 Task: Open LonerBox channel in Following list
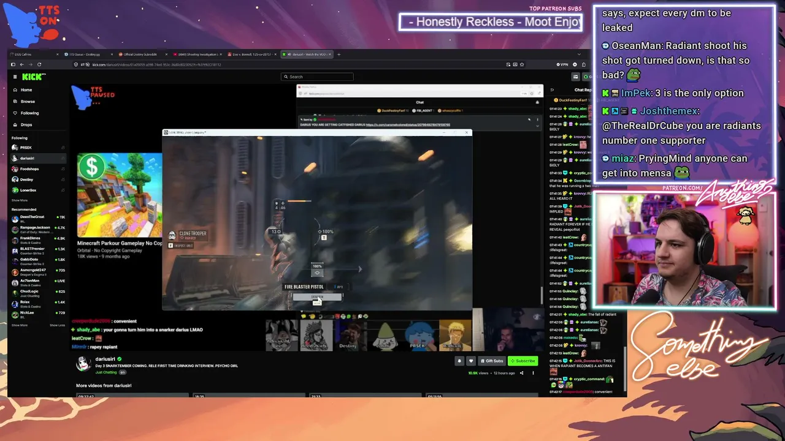[38, 190]
